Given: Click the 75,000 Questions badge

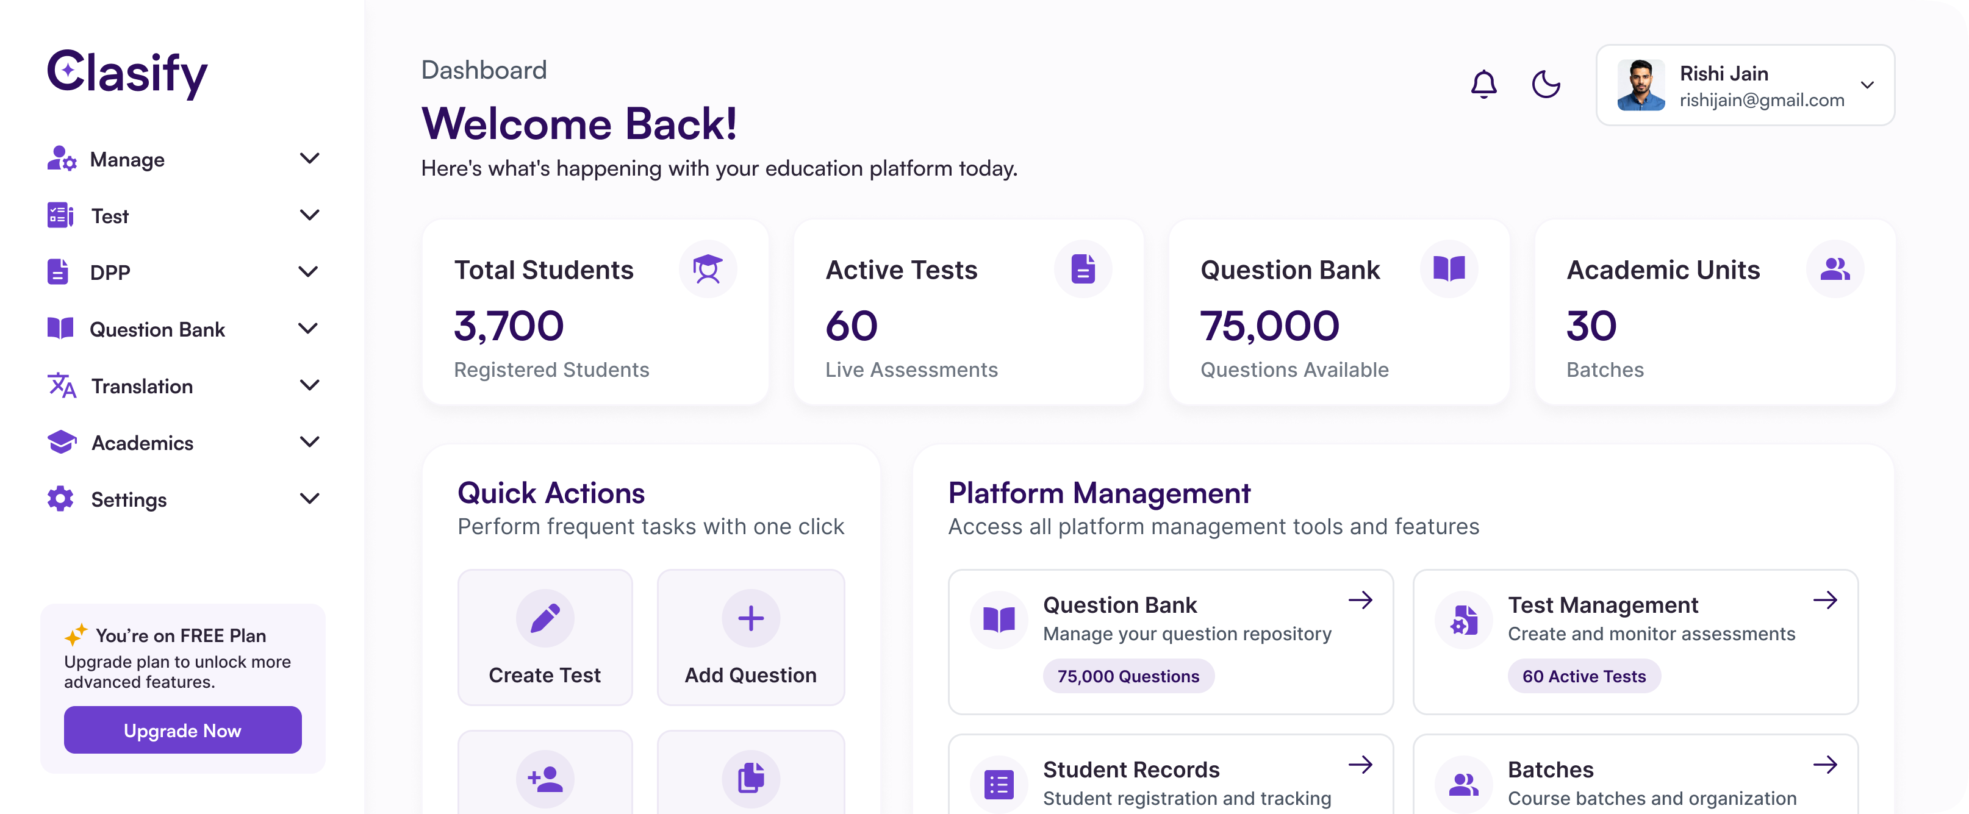Looking at the screenshot, I should click(1128, 676).
